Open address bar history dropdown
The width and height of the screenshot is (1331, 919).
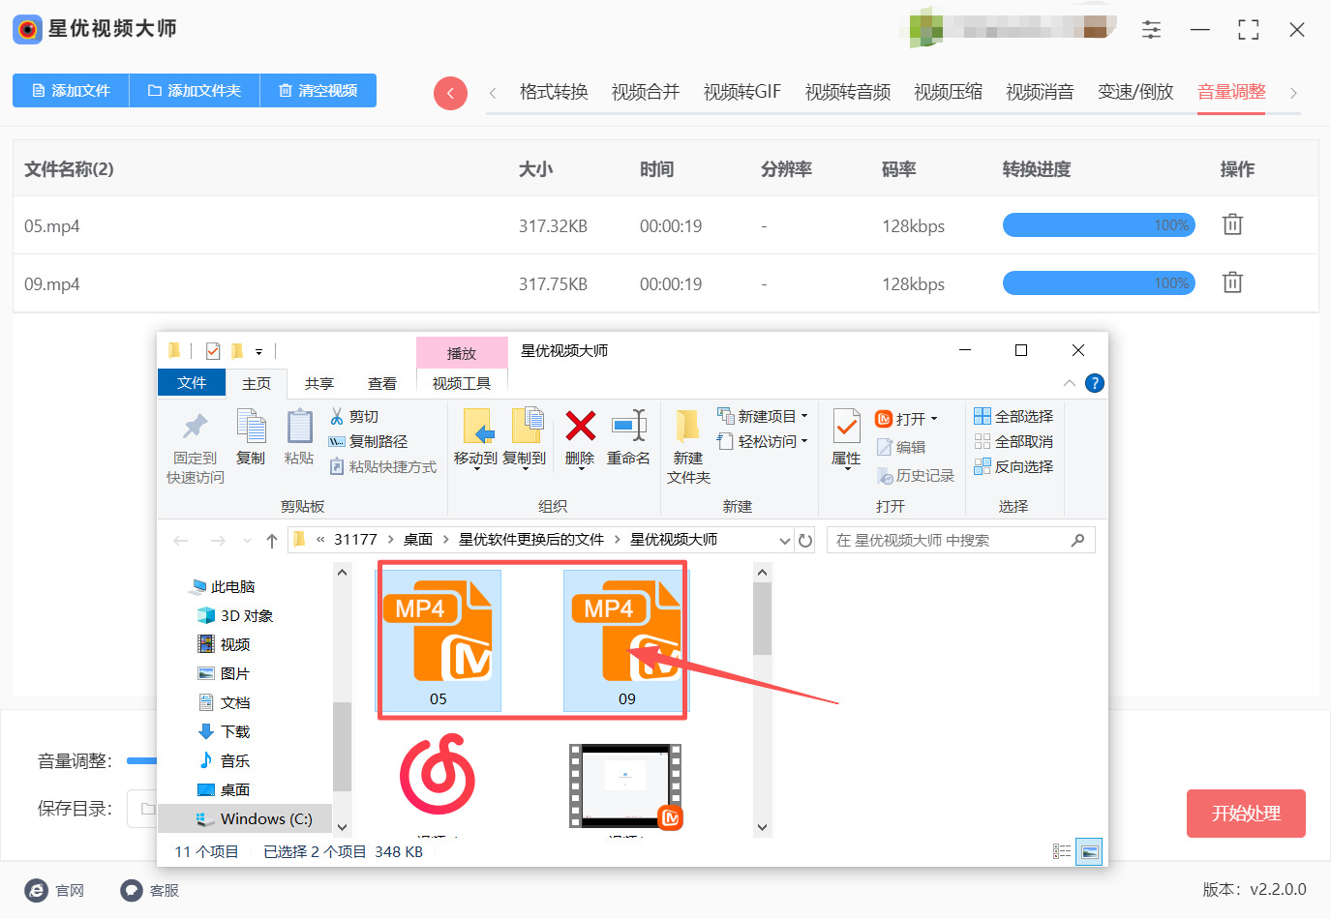[784, 541]
